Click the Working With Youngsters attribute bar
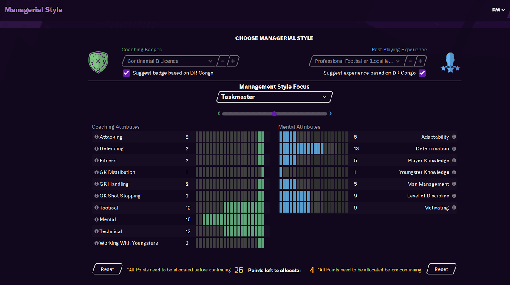Viewport: 510px width, 285px height. point(230,243)
